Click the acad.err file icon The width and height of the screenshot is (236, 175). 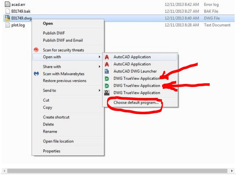(x=8, y=4)
